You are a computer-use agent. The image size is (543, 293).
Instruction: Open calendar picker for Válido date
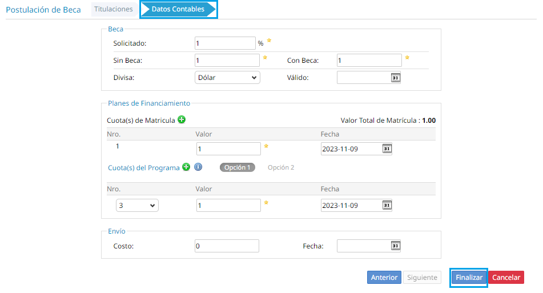click(x=395, y=78)
